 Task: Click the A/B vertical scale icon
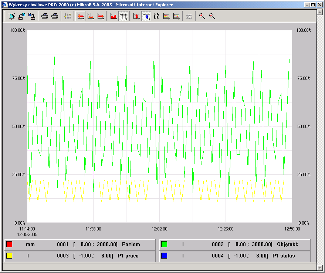[156, 16]
